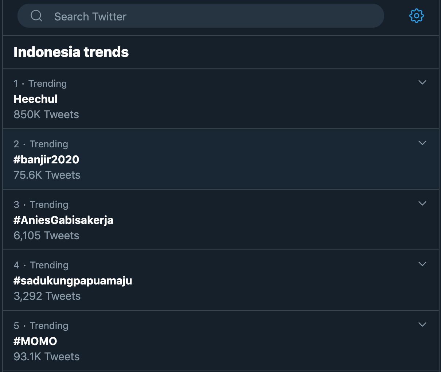Show more options for #AniesGabisakerja trend
This screenshot has width=441, height=372.
[x=422, y=204]
